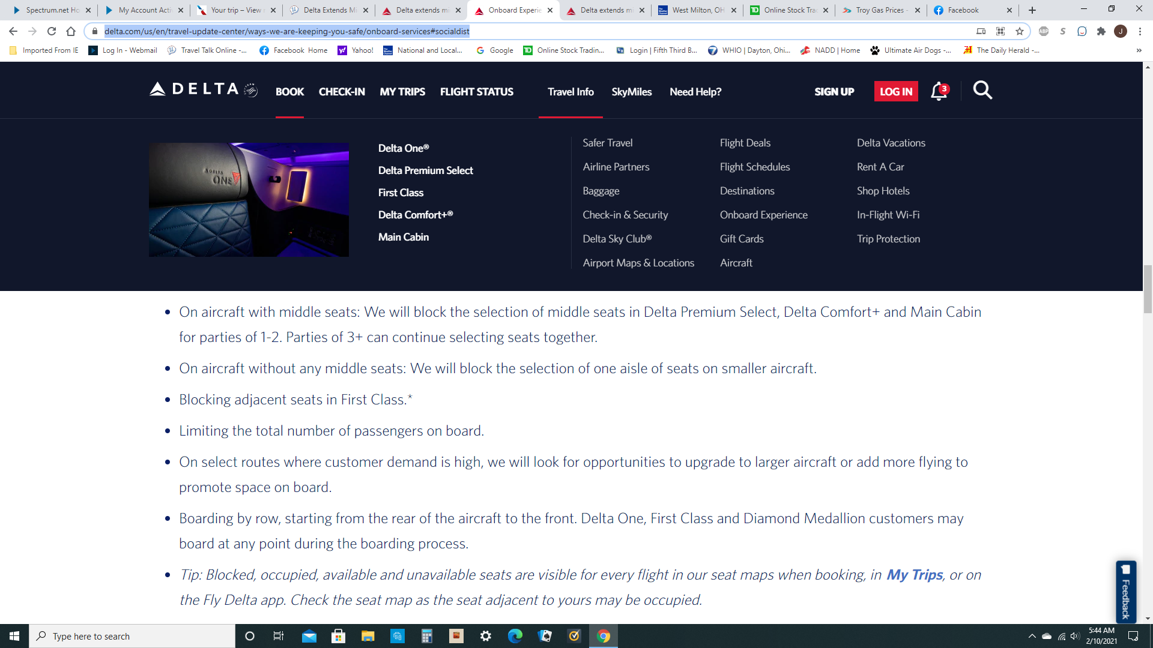Open the Flight Deals link

click(x=745, y=143)
